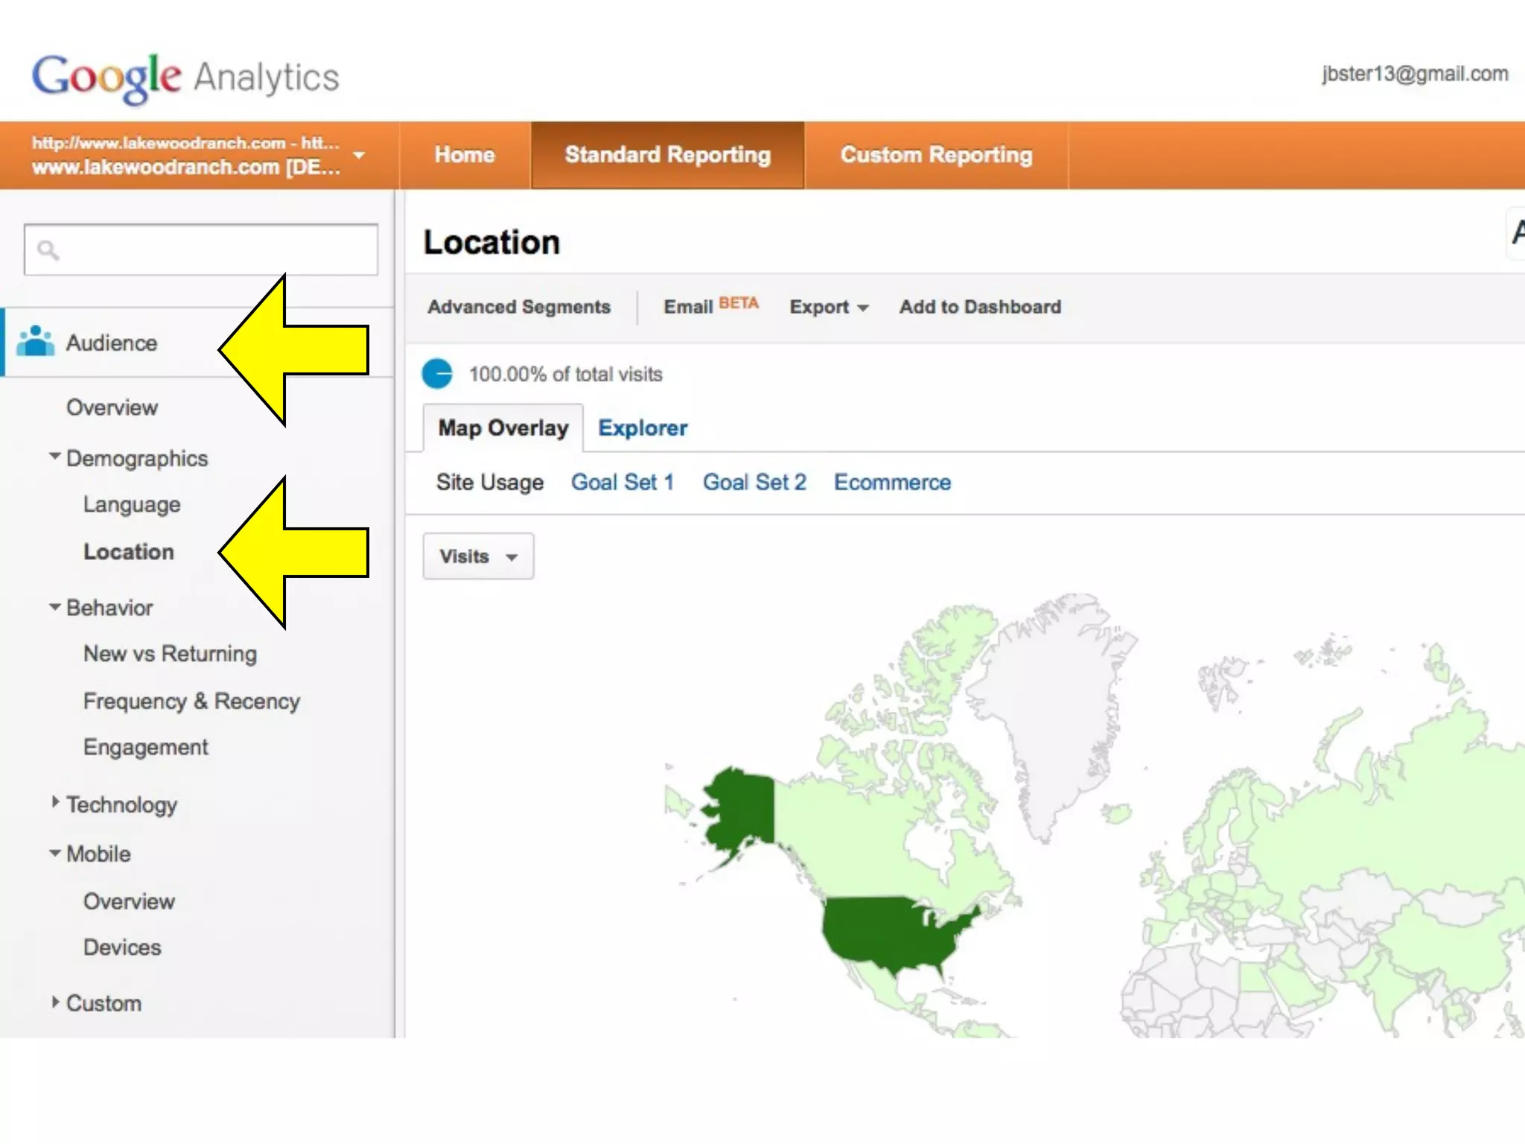Click the Audience people icon
This screenshot has height=1144, width=1525.
point(35,342)
